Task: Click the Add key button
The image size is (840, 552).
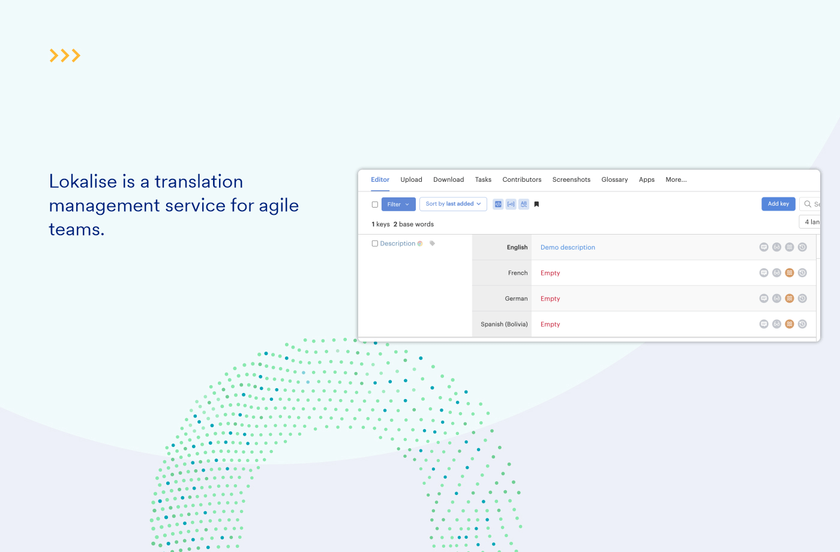Action: click(778, 204)
